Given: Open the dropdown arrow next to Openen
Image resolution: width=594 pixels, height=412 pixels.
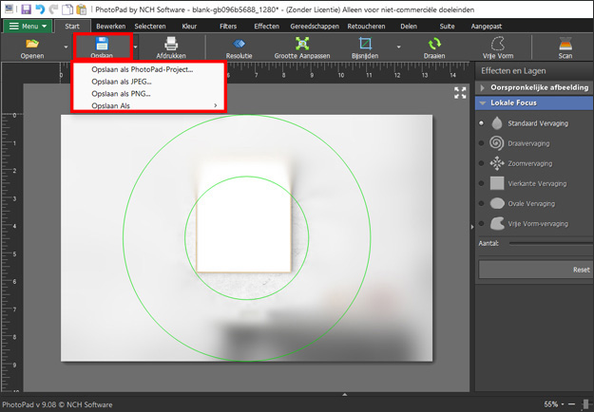Looking at the screenshot, I should coord(66,47).
